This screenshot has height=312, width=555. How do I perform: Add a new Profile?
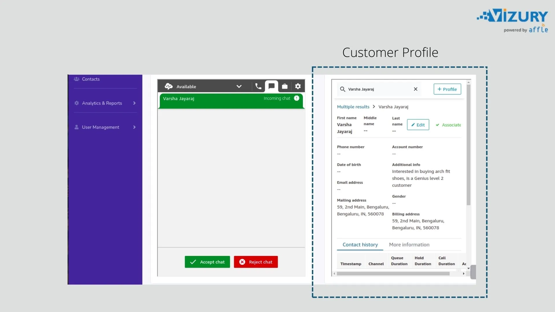point(447,89)
